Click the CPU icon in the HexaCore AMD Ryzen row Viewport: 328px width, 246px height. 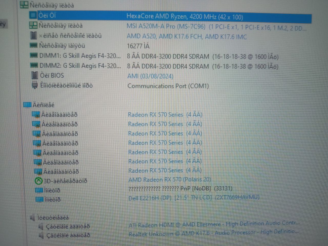[33, 15]
